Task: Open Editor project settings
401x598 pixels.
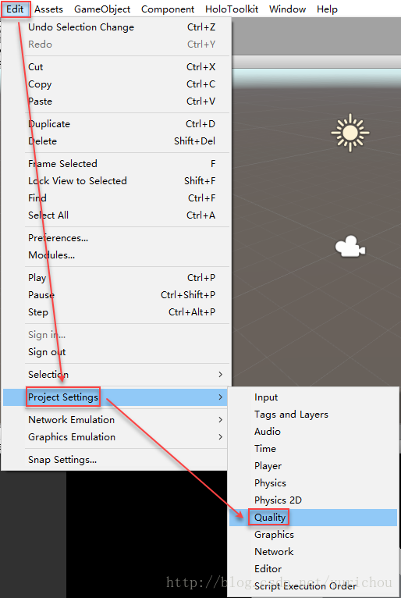Action: point(313,568)
